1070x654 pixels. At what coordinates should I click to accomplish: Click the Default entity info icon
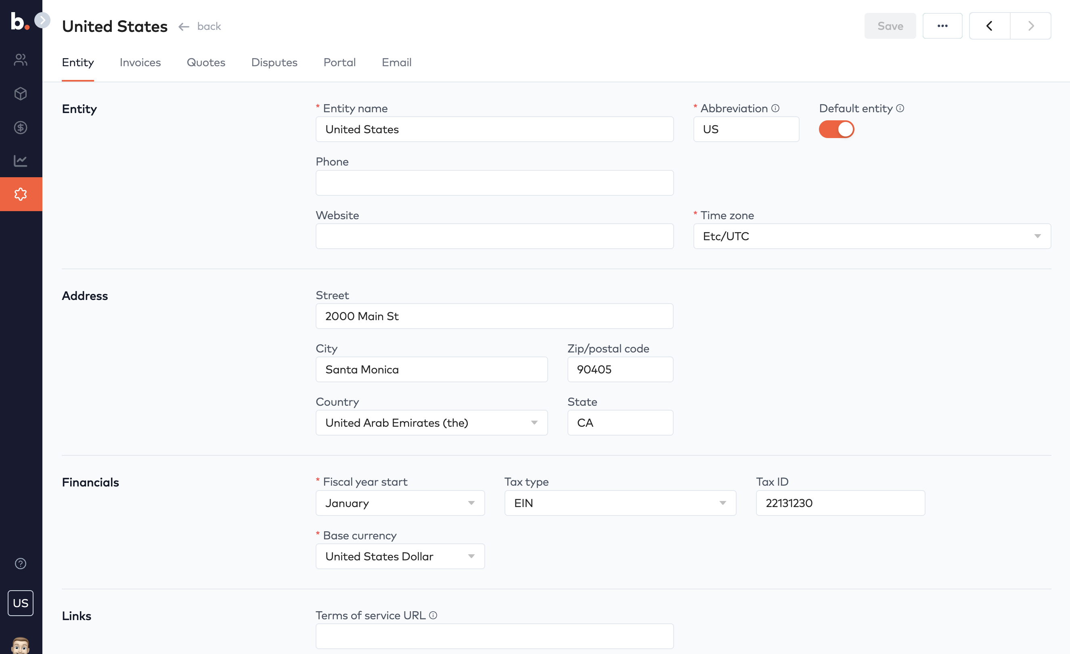click(900, 108)
